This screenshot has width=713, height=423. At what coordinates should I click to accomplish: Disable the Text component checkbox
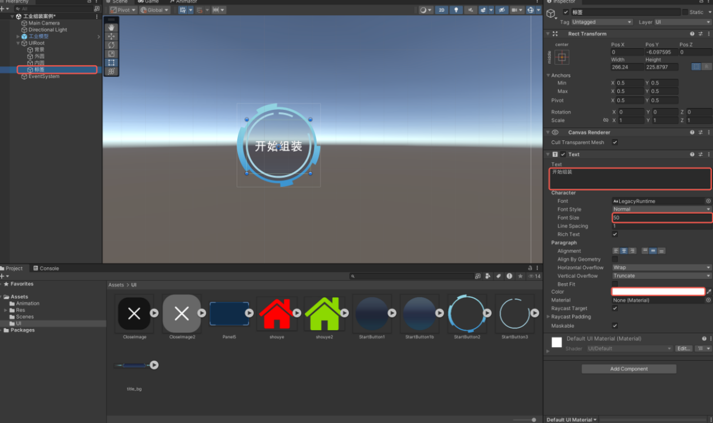tap(563, 155)
